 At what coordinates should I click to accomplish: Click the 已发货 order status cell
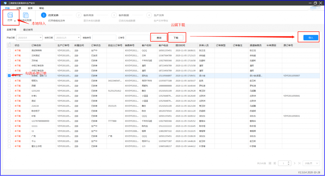coord(94,55)
